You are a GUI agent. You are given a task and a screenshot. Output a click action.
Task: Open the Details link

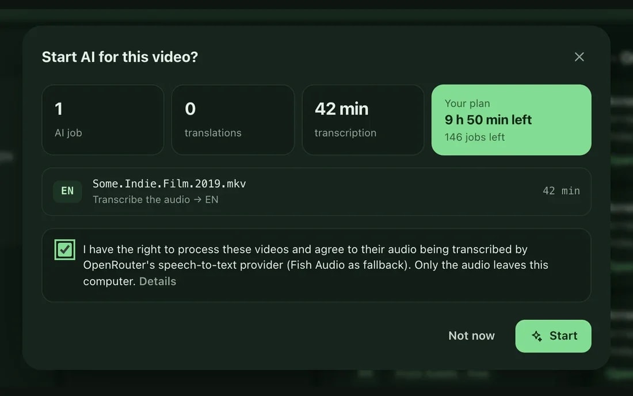tap(158, 281)
